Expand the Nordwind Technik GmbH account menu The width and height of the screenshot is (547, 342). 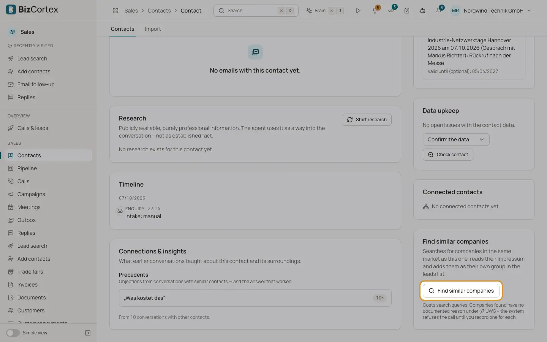click(x=491, y=11)
